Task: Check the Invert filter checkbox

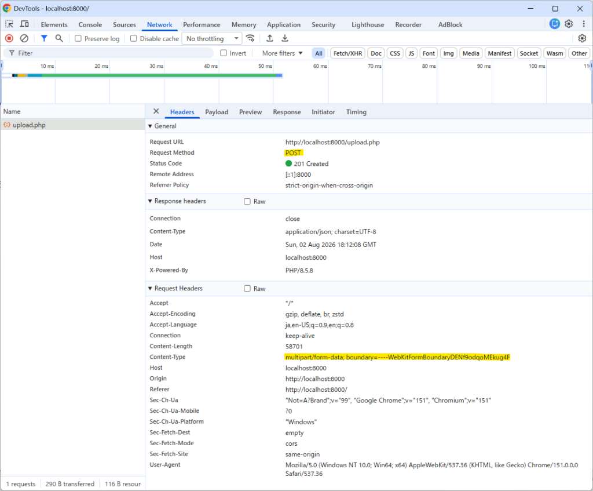Action: 224,53
